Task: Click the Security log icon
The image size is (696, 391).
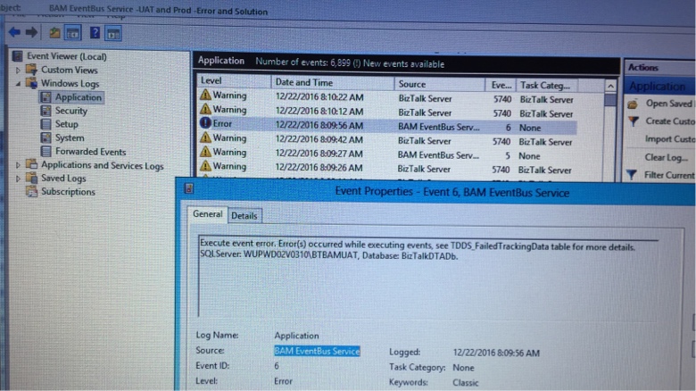Action: point(46,110)
